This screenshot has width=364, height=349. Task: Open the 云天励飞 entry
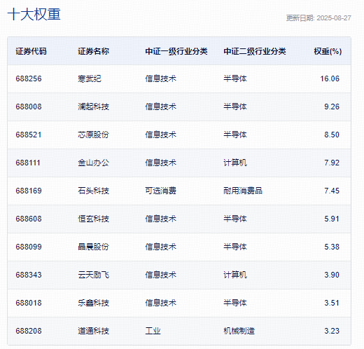pos(93,275)
